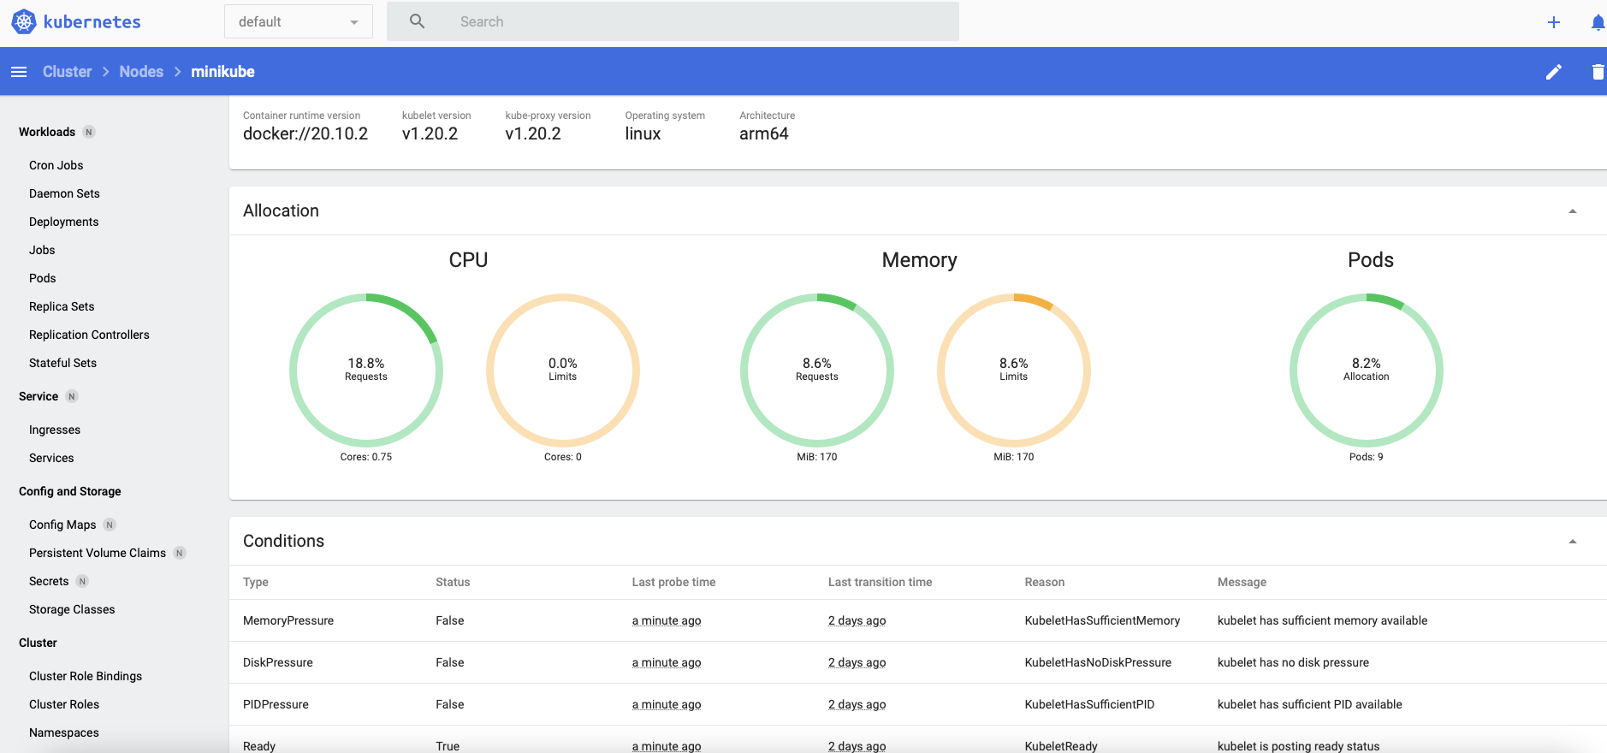The image size is (1607, 753).
Task: Select the arm64 architecture value
Action: [x=764, y=134]
